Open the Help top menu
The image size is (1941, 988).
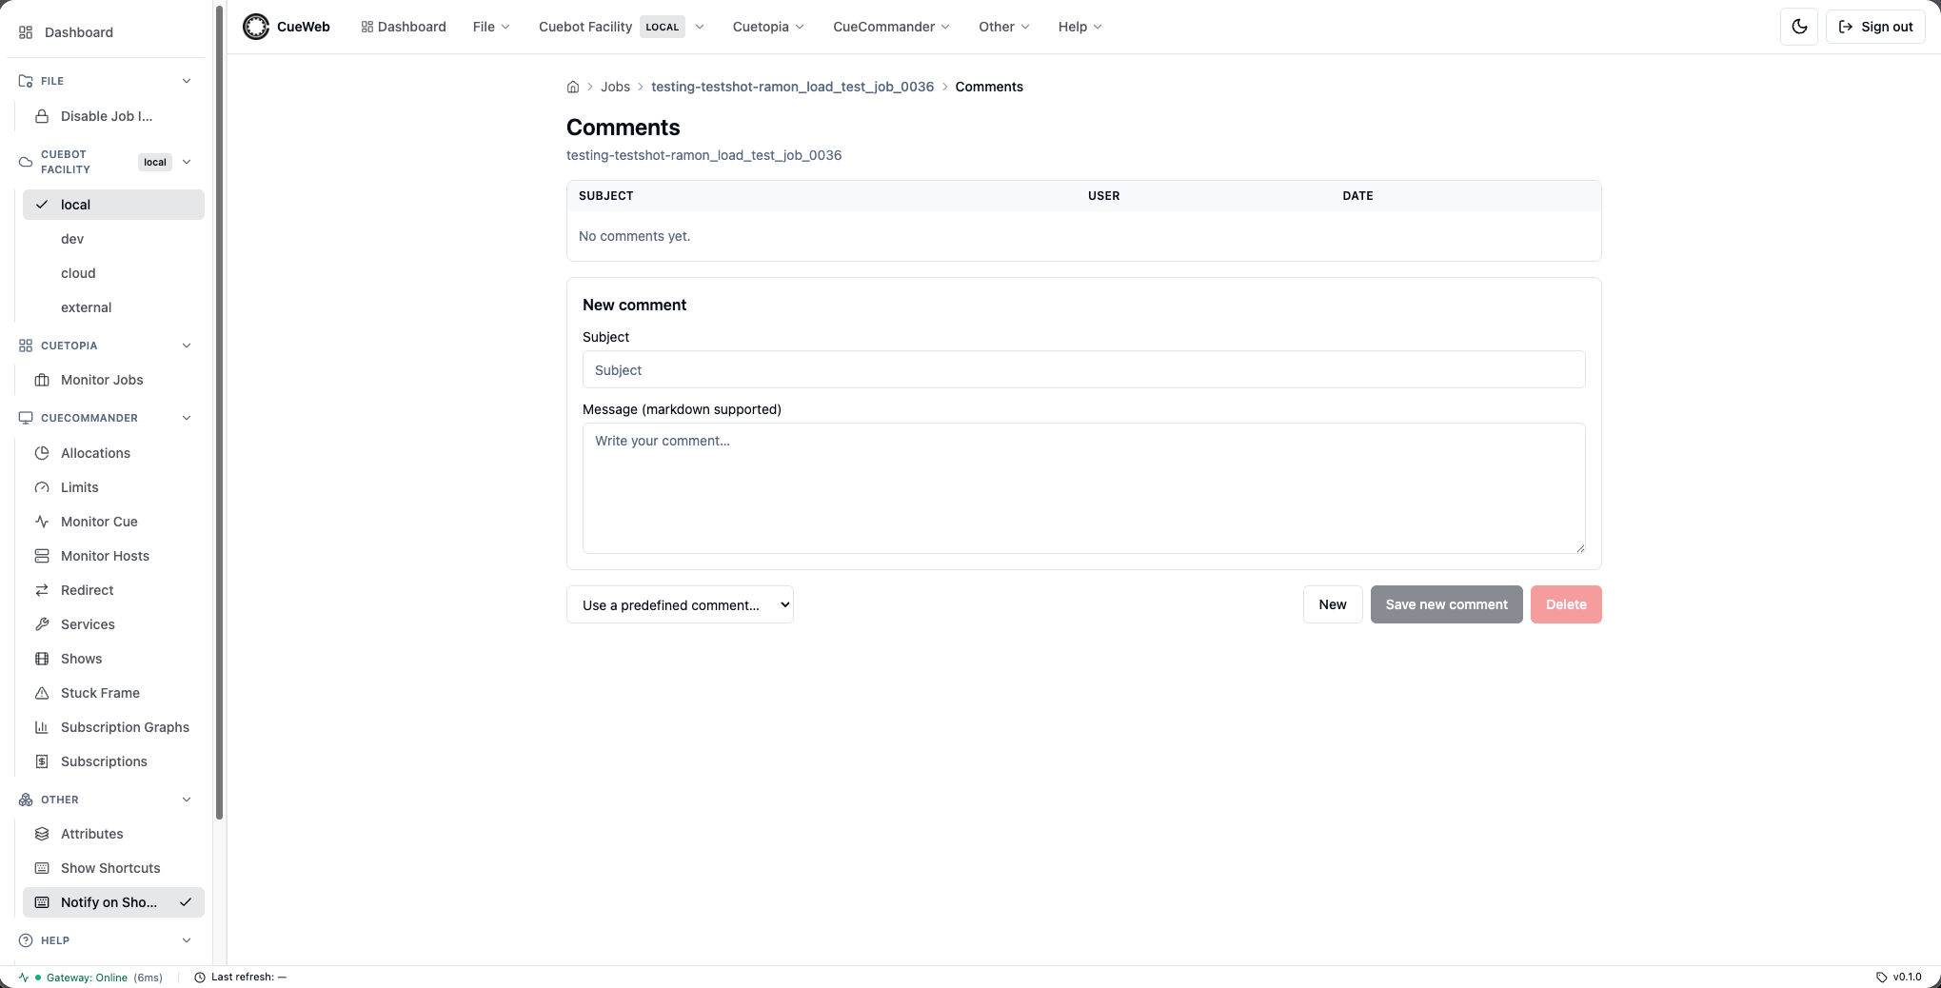tap(1079, 27)
